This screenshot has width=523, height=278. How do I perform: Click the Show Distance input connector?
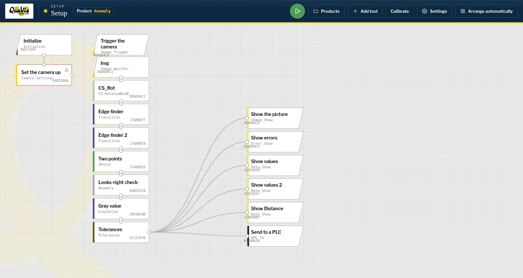[x=247, y=213]
